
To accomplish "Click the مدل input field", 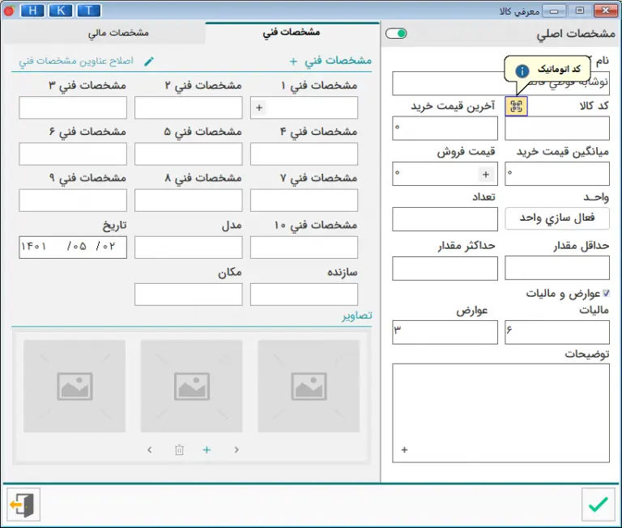I will [x=189, y=247].
